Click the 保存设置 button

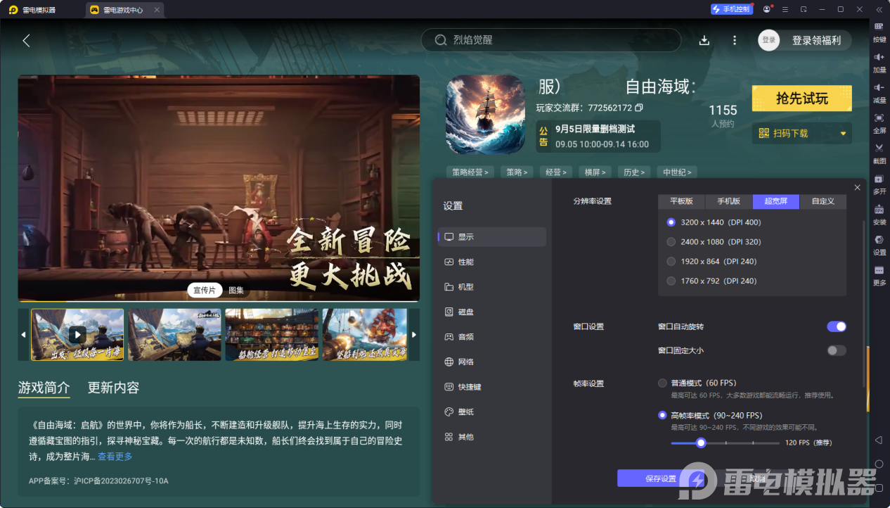coord(660,478)
